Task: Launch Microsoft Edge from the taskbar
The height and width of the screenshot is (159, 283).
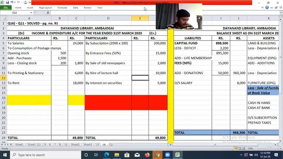Action: [x=107, y=155]
